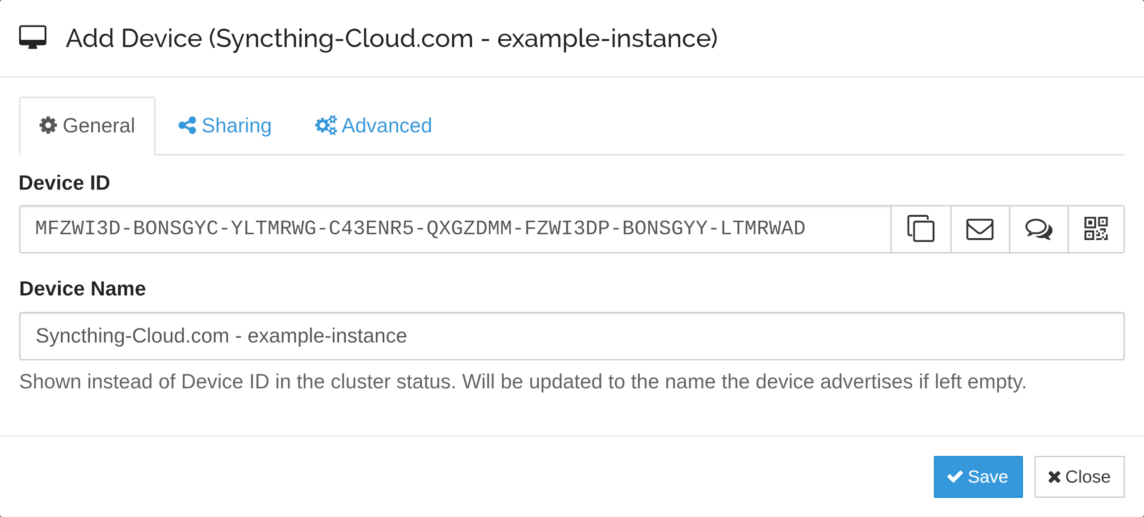
Task: Save the new device
Action: click(978, 476)
